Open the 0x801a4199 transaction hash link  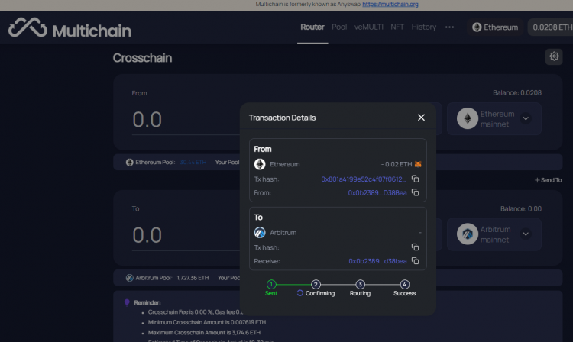(x=364, y=179)
